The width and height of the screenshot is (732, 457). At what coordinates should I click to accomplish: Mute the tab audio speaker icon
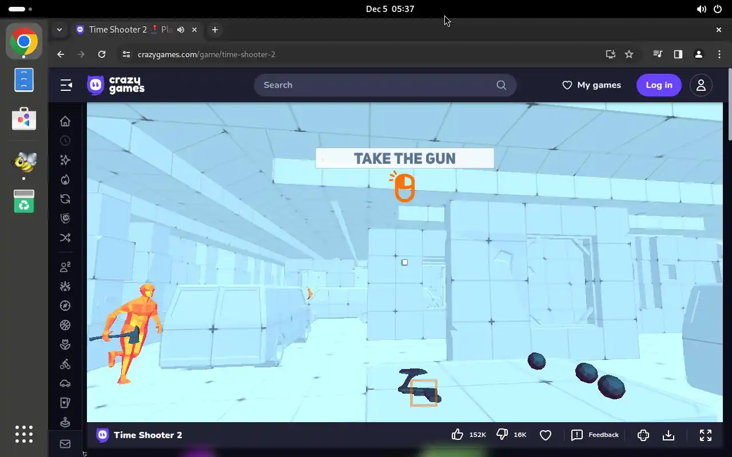pyautogui.click(x=181, y=30)
